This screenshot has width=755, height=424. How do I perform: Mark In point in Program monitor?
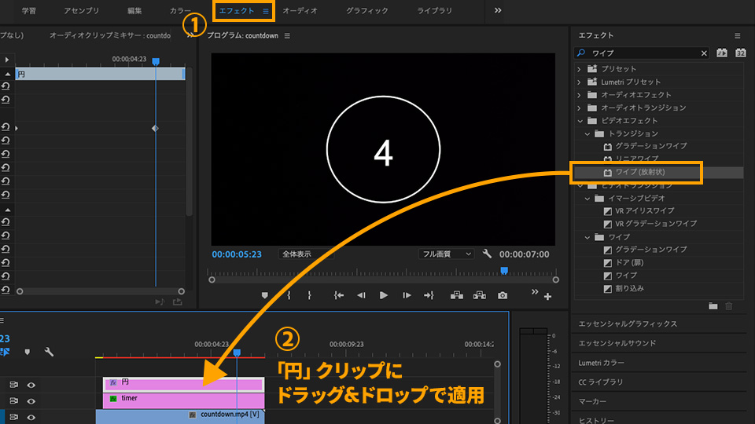(289, 296)
